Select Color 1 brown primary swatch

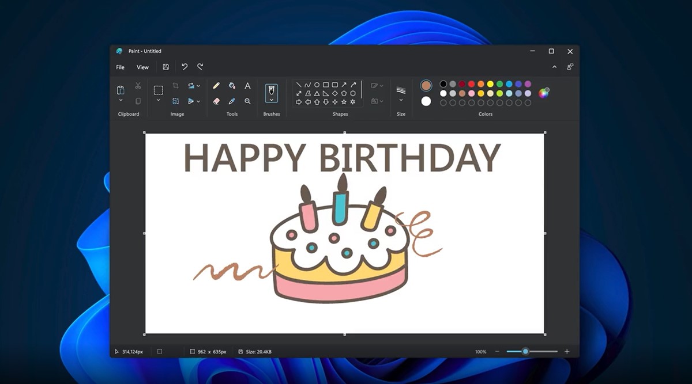pos(426,85)
